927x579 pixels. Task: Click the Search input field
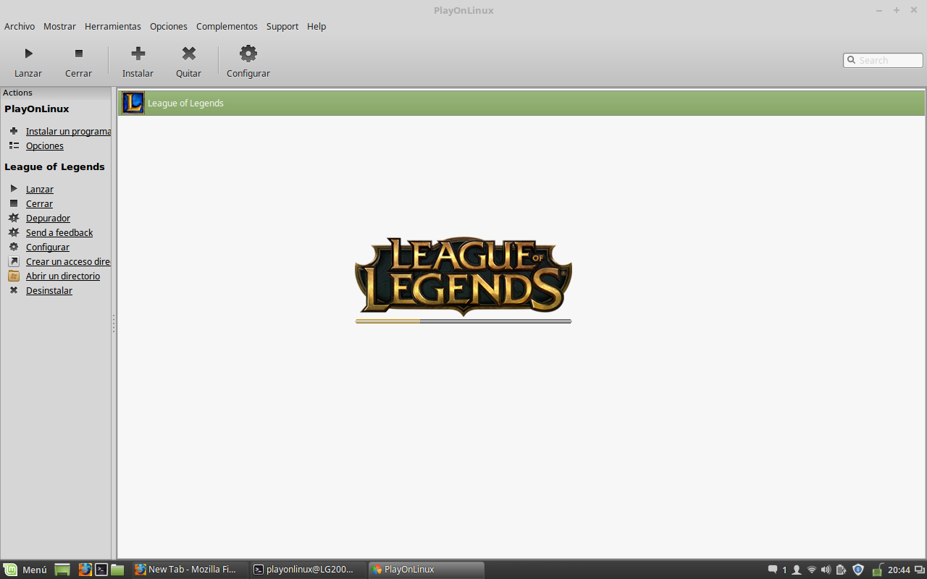pyautogui.click(x=883, y=60)
